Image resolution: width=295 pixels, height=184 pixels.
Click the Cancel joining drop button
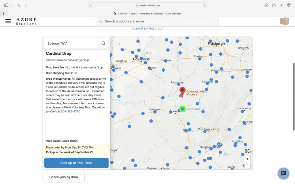(x=64, y=177)
